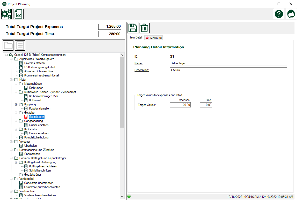Click the document icon next to Überholen
Image resolution: width=297 pixels, height=202 pixels.
click(21, 146)
